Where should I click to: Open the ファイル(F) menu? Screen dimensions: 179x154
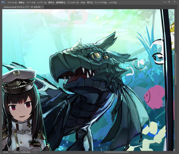pos(12,3)
